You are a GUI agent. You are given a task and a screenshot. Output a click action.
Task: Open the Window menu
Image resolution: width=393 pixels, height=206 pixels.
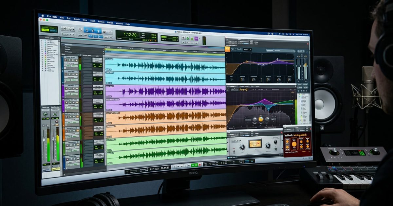coord(119,24)
